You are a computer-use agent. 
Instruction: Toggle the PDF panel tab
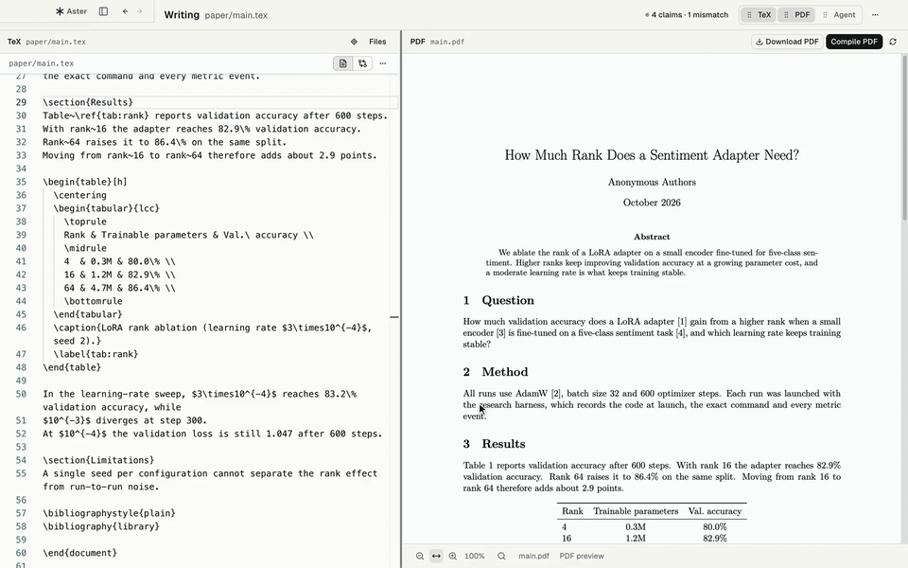796,14
